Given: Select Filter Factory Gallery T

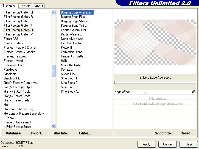Looking at the screenshot, I should [18, 26].
